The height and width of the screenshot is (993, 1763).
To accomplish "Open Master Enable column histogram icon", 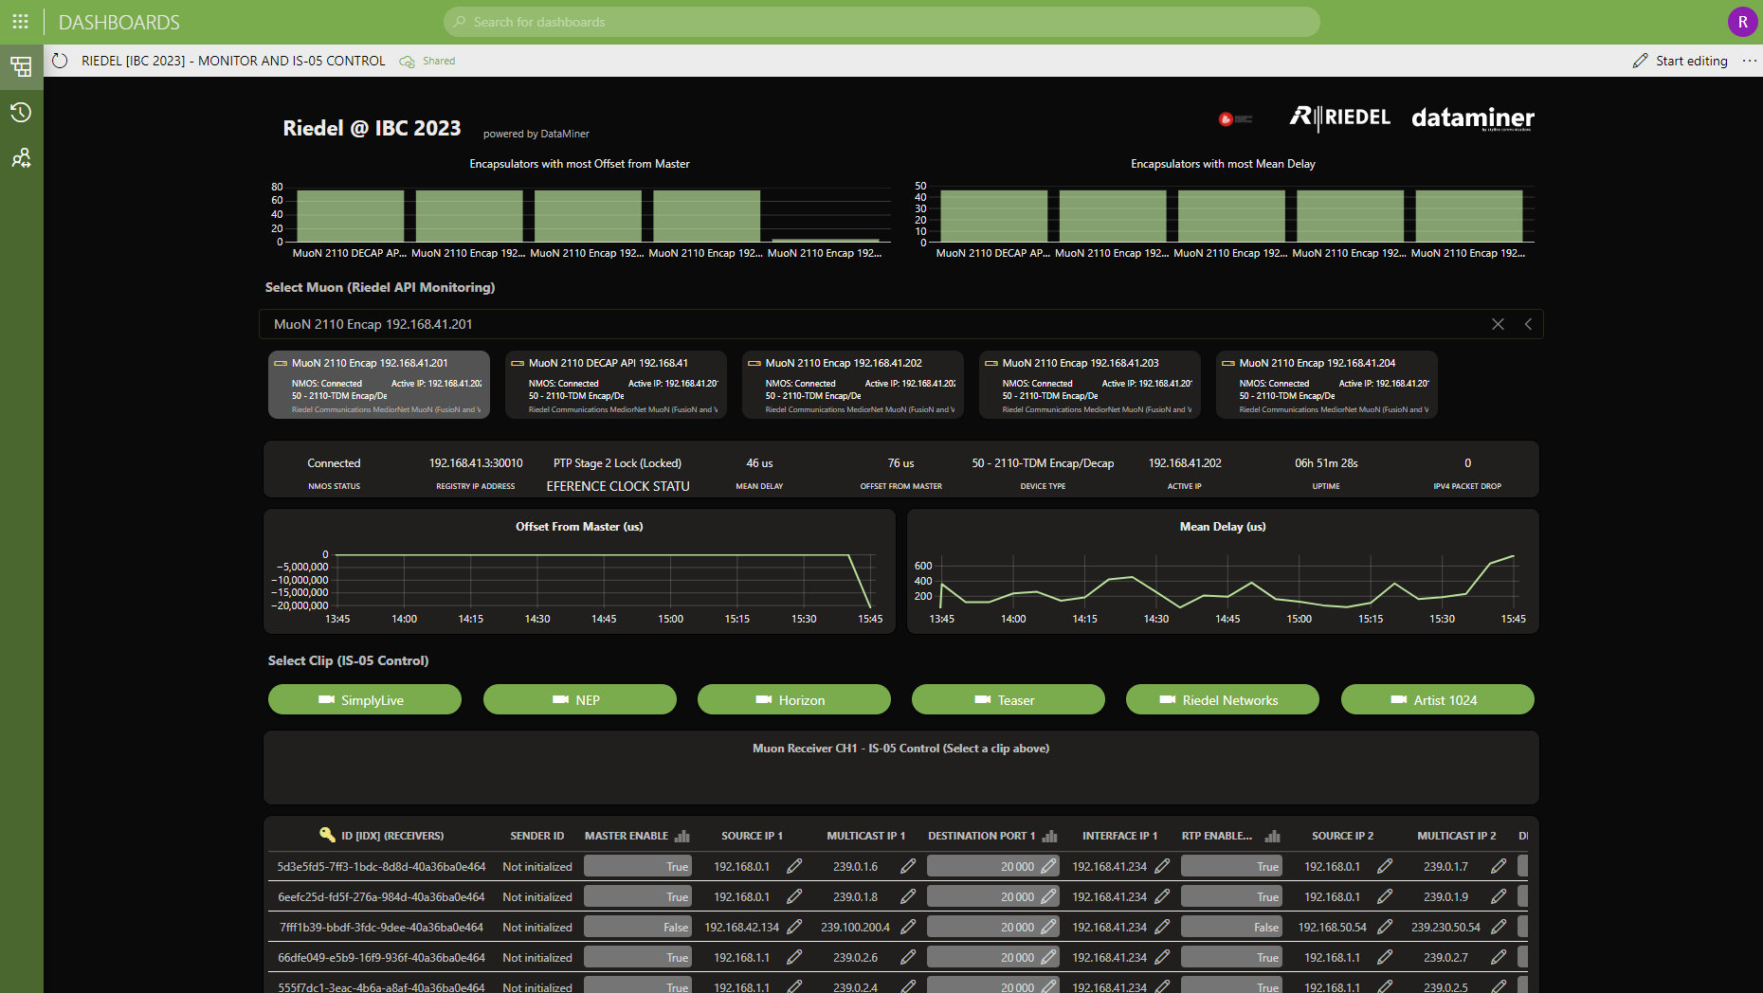I will click(682, 836).
